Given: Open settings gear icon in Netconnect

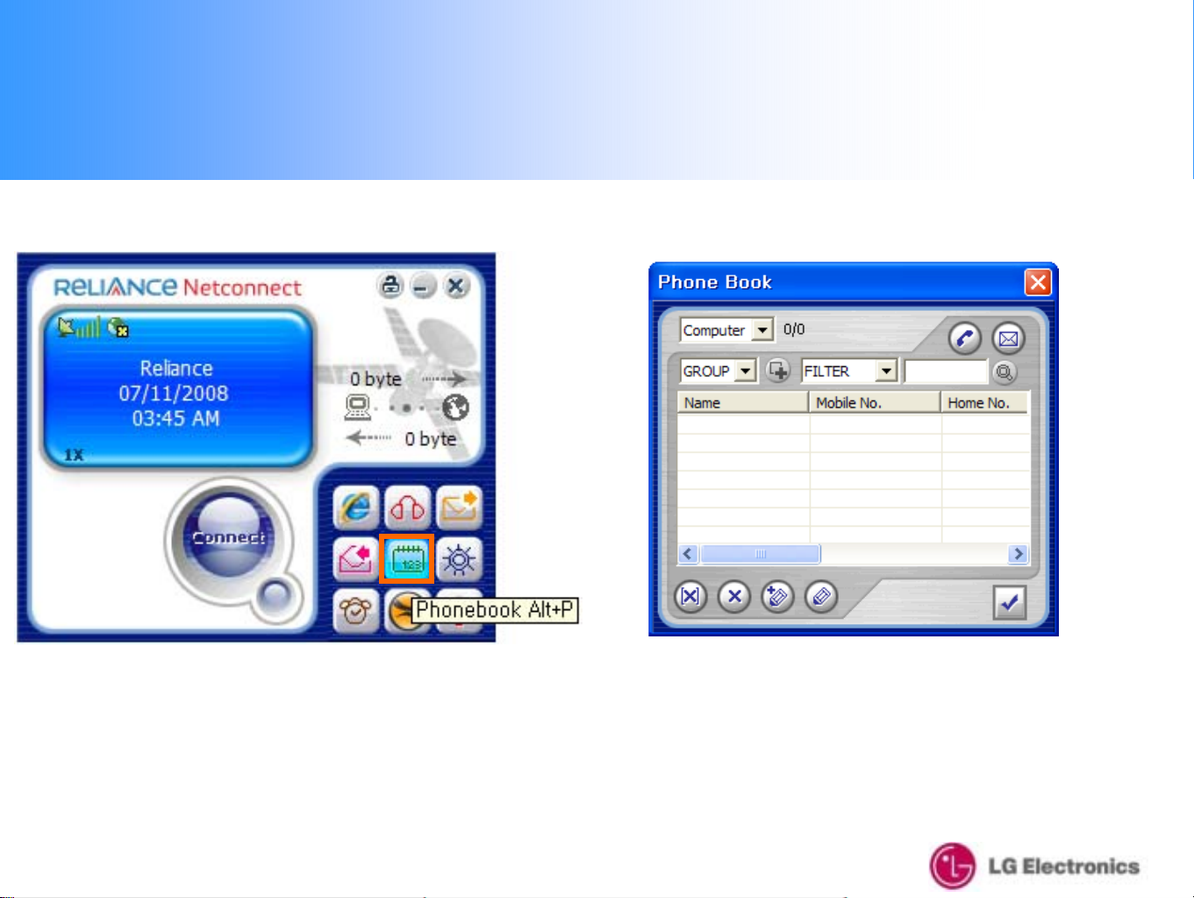Looking at the screenshot, I should 459,559.
